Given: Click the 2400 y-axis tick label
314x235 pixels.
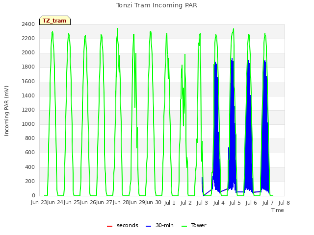Looking at the screenshot, I should [x=28, y=24].
